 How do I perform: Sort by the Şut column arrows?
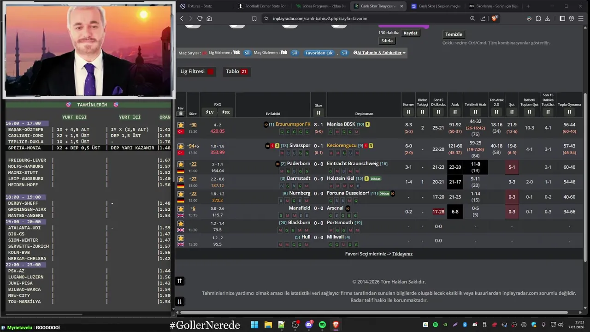[512, 112]
